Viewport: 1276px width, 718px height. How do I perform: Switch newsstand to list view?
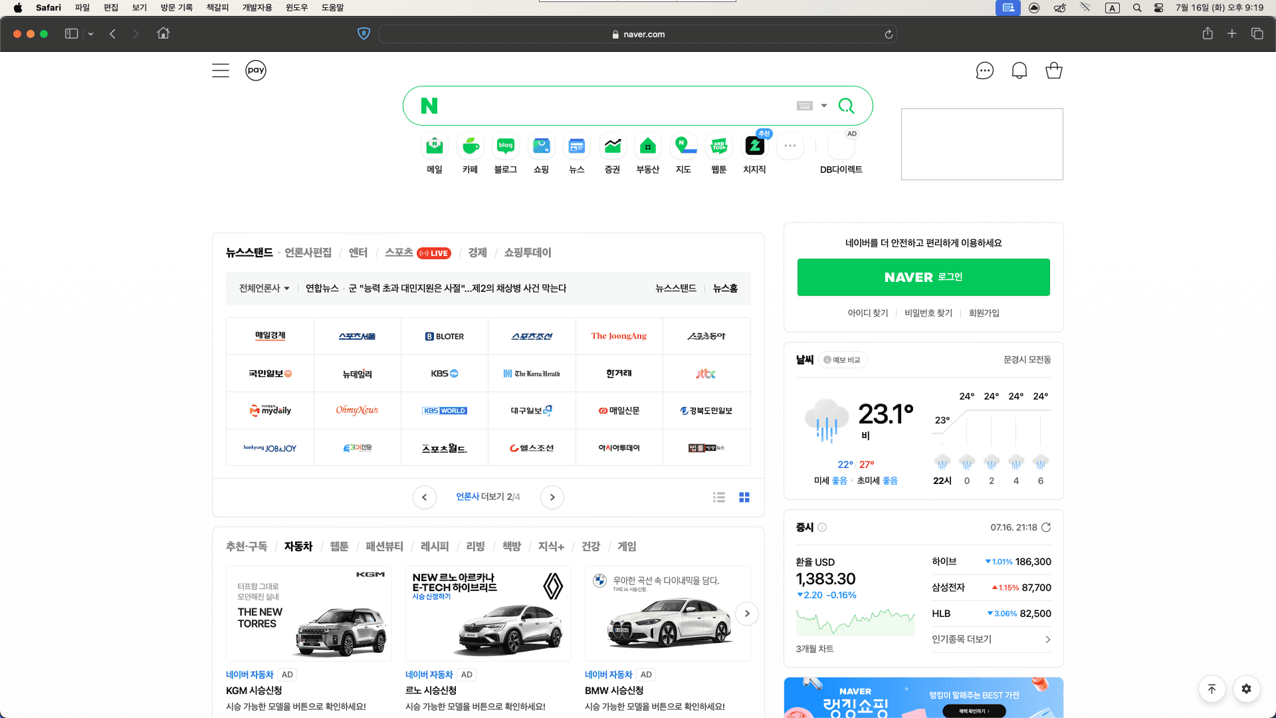[718, 497]
